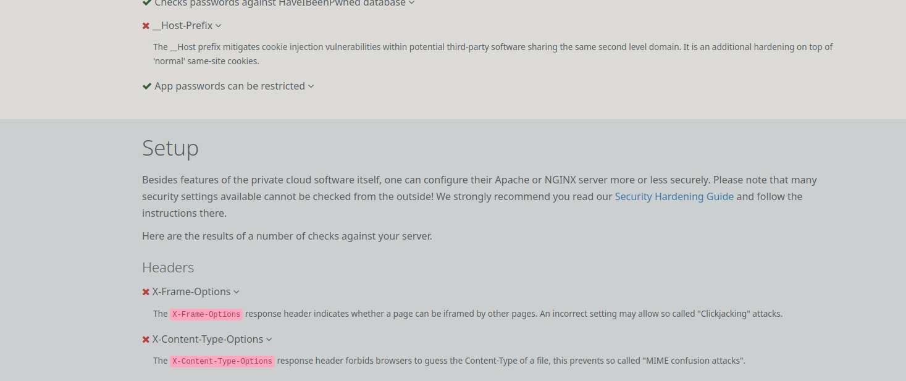
Task: Click the red X icon beside X-Content-Type-Options heading
Action: (146, 340)
